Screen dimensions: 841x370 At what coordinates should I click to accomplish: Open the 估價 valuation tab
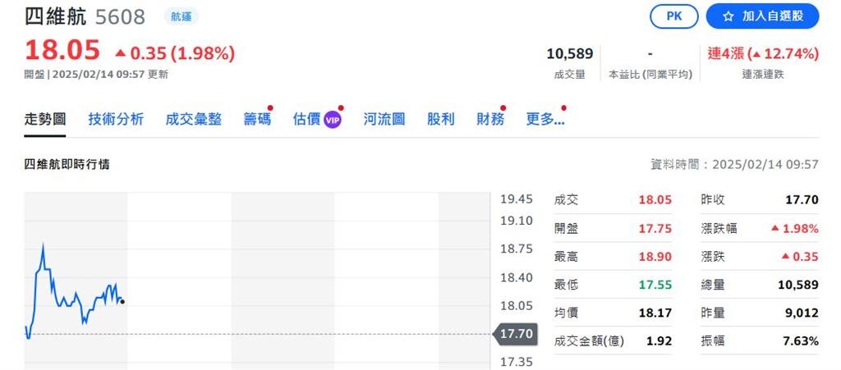point(306,119)
